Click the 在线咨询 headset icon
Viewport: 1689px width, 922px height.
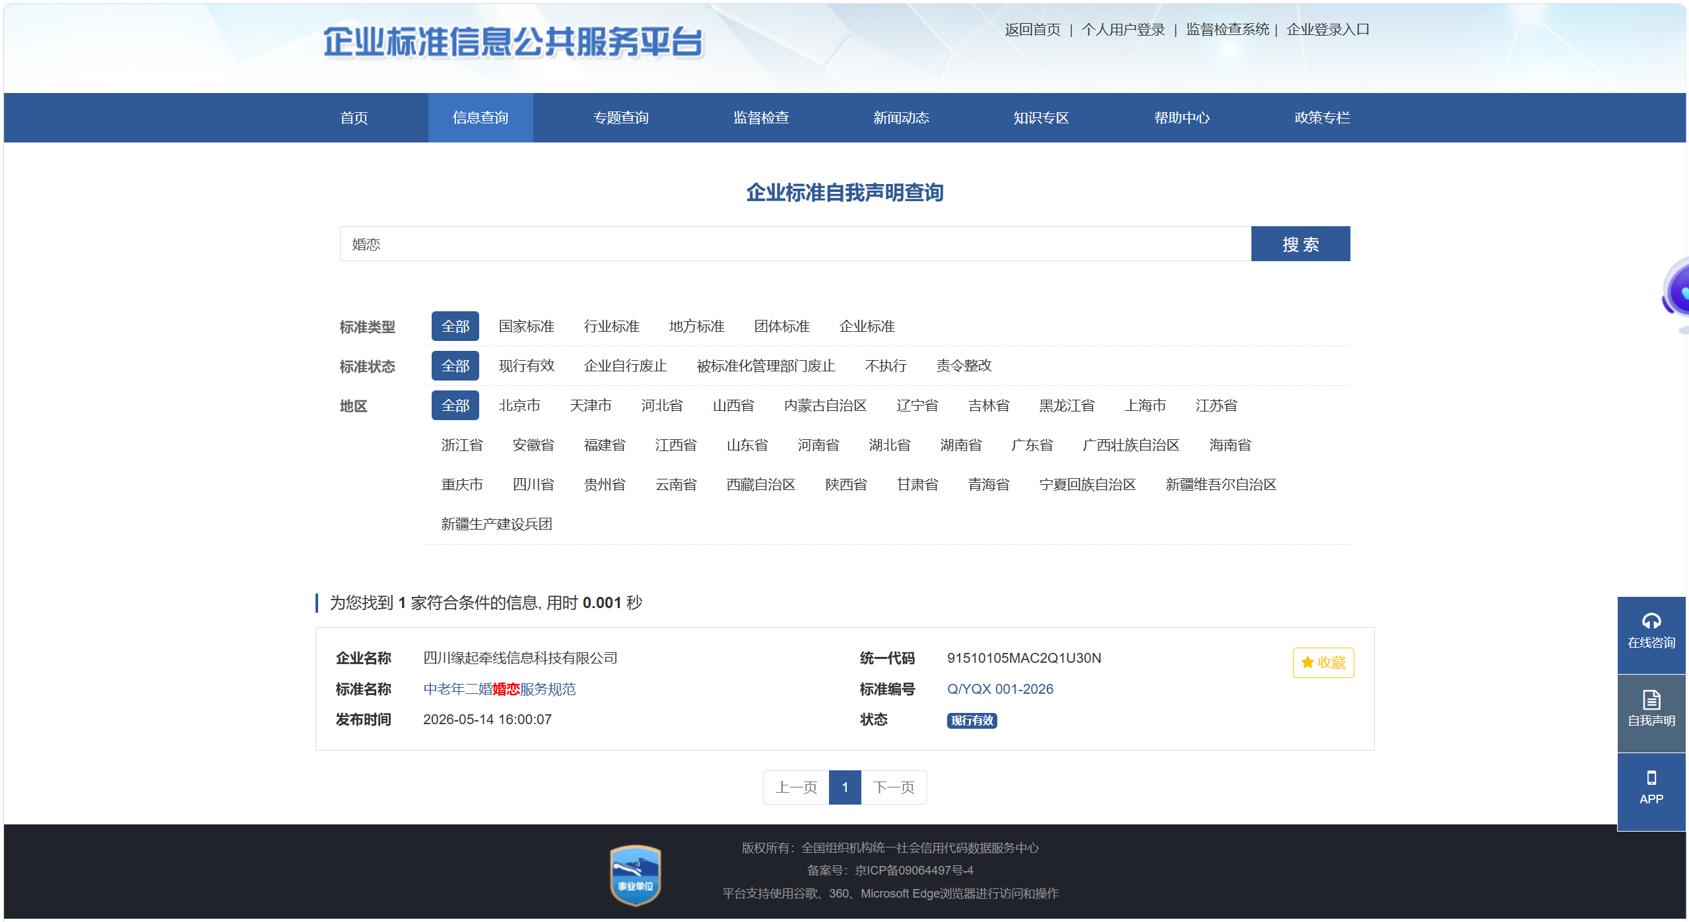point(1651,621)
